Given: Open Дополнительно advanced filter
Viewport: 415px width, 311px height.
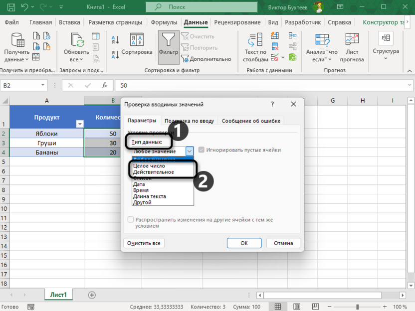Looking at the screenshot, I should 206,59.
